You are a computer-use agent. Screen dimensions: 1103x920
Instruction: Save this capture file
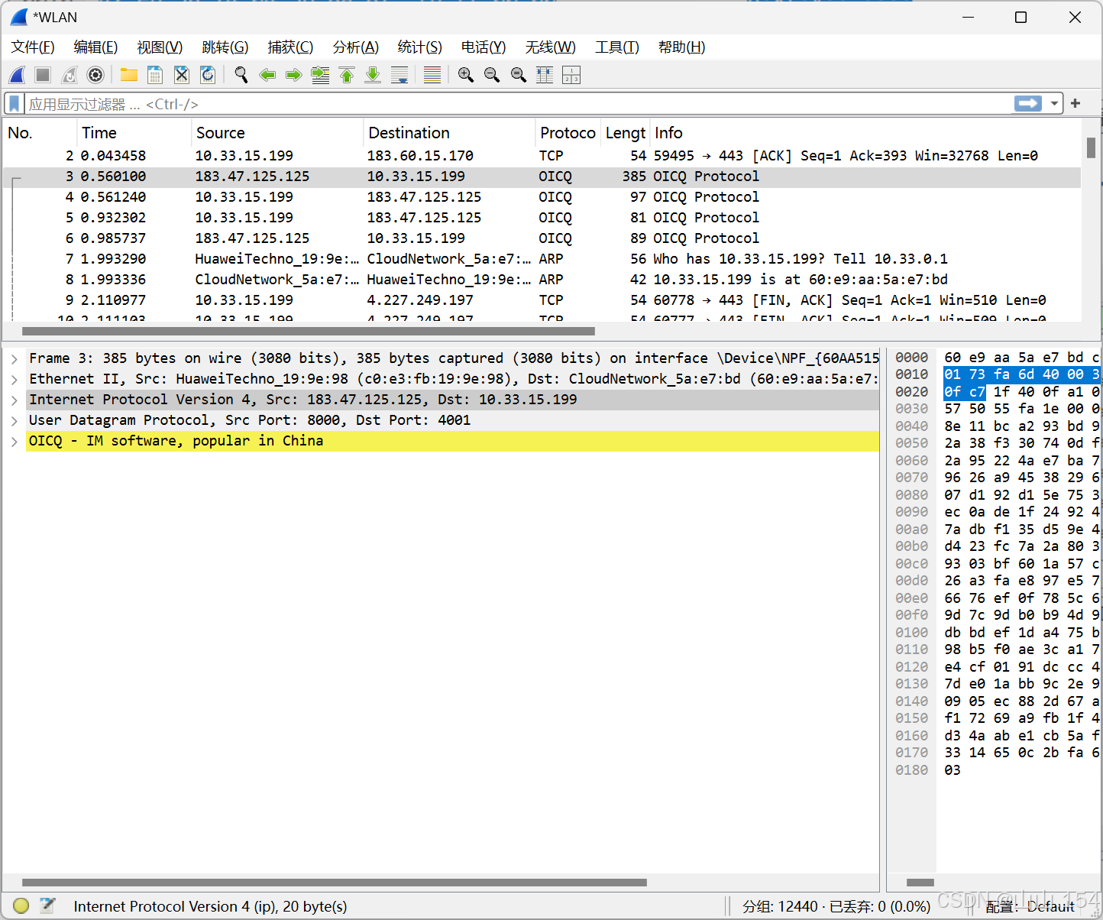click(x=155, y=75)
